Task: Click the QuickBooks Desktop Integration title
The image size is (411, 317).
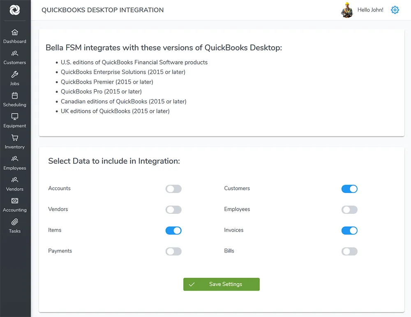Action: point(102,10)
